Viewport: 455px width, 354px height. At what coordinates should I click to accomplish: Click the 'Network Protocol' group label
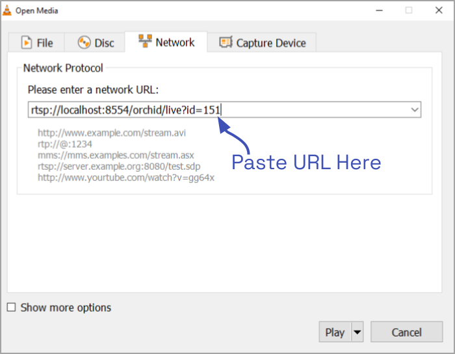pyautogui.click(x=63, y=68)
